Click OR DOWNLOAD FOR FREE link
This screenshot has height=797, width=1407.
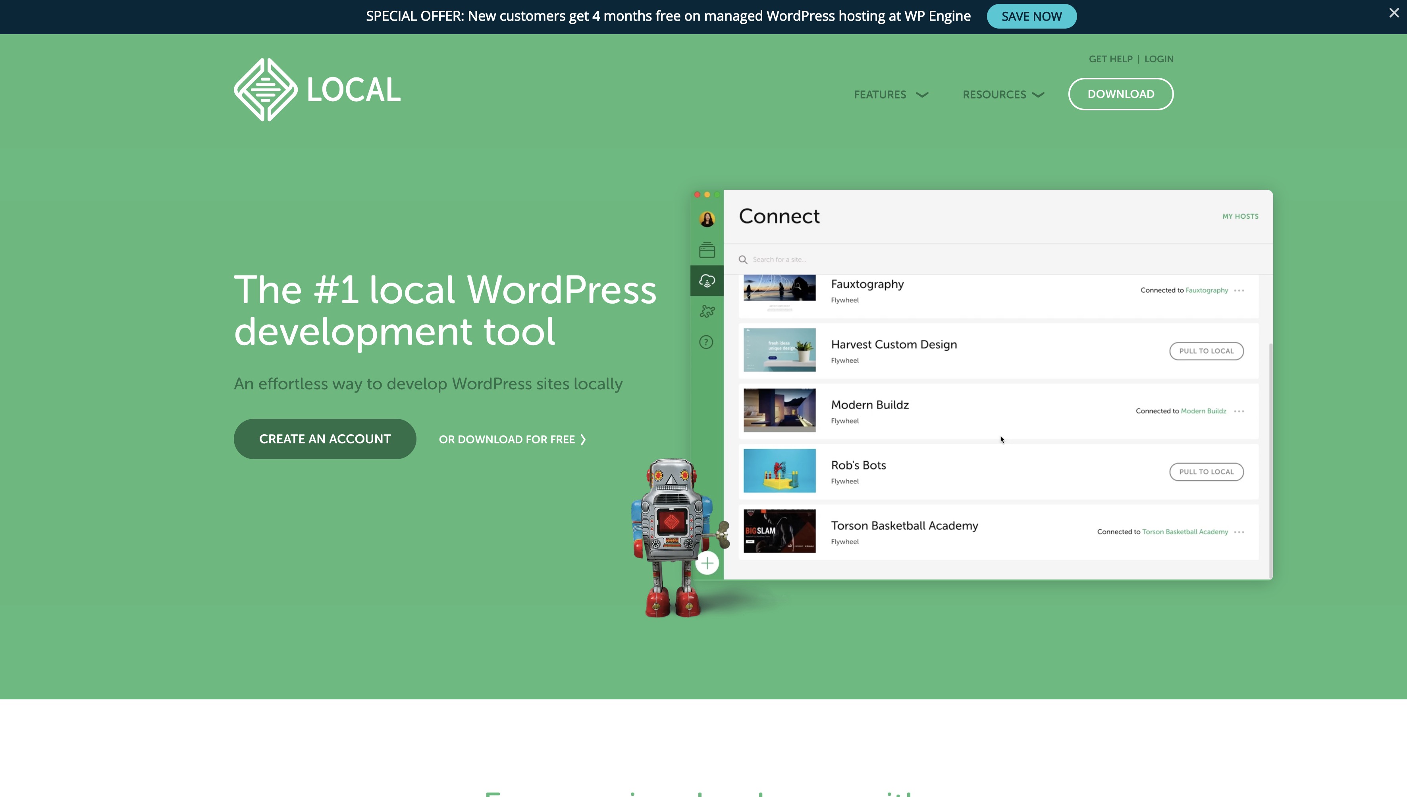click(x=512, y=439)
